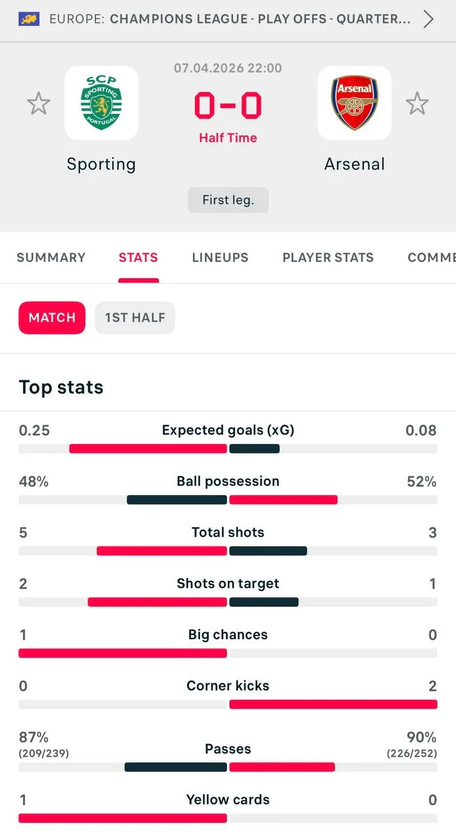The image size is (456, 838).
Task: Open the Lineups tab
Action: [220, 257]
